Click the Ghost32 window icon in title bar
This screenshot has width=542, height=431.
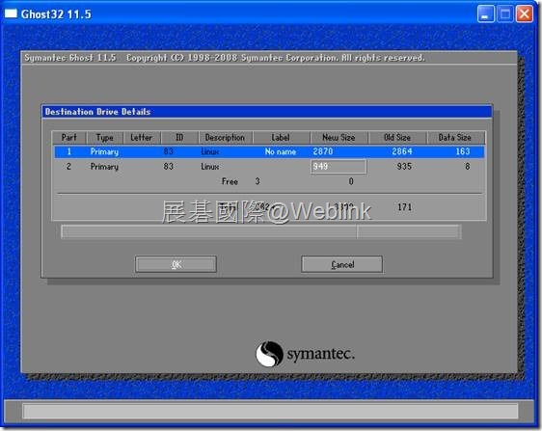tap(11, 13)
